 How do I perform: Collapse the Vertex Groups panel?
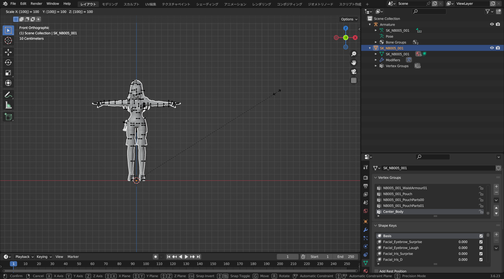376,178
